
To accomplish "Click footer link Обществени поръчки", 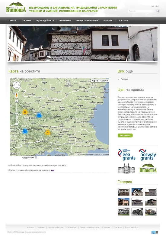I will (x=89, y=228).
